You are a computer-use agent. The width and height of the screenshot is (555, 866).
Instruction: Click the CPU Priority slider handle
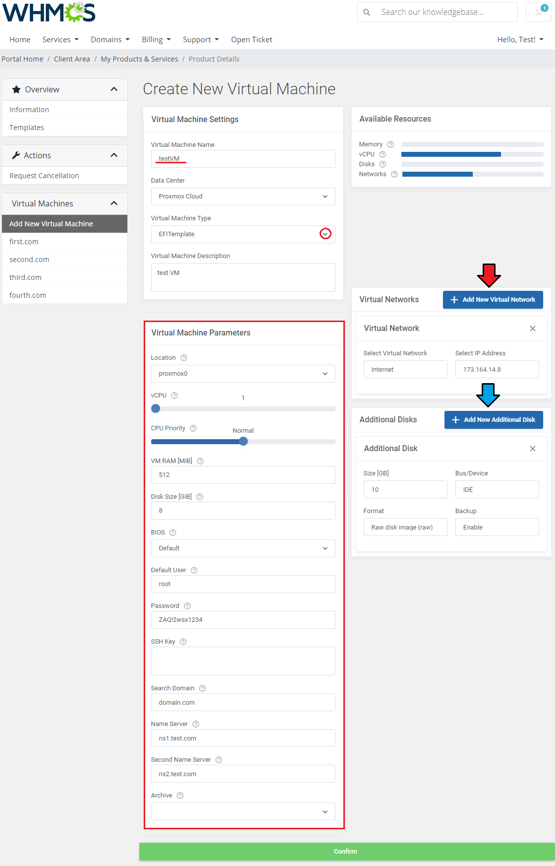[x=243, y=441]
